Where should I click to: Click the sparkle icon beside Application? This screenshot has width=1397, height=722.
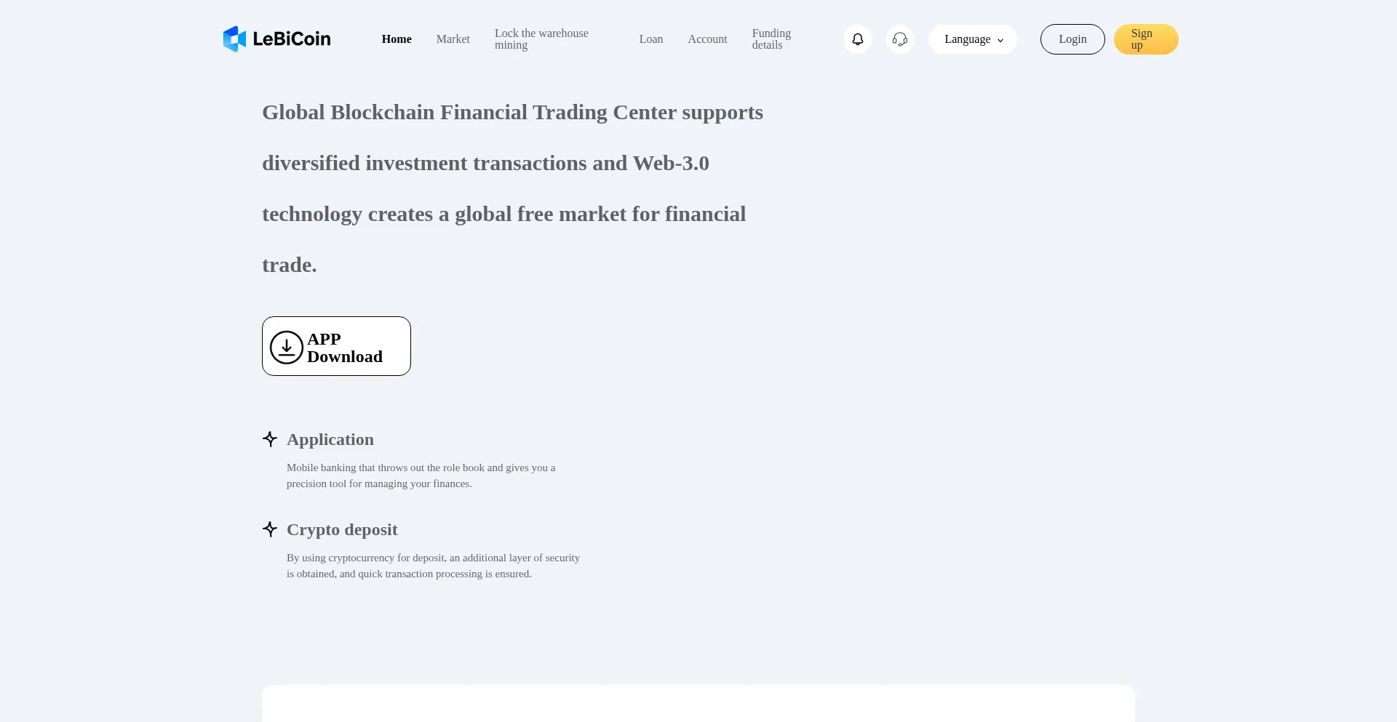click(x=270, y=439)
